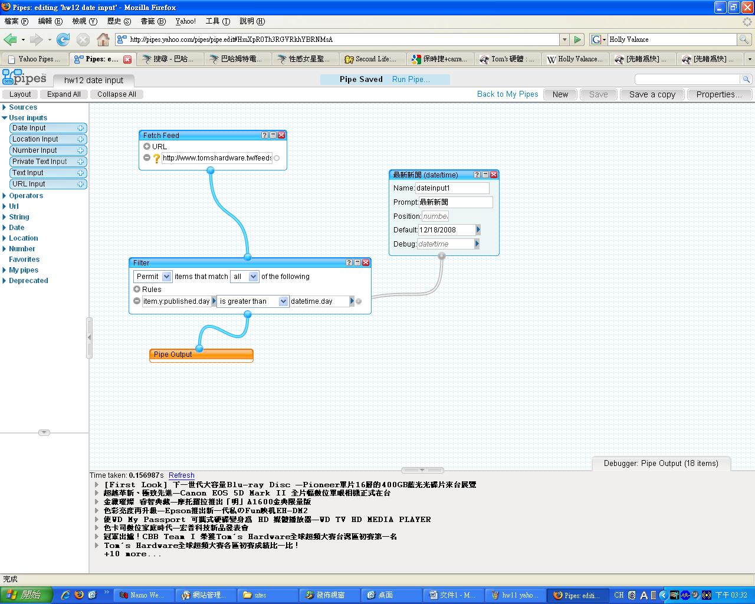Screen dimensions: 755x604
Task: Open the URL history dropdown in address bar
Action: [x=564, y=40]
